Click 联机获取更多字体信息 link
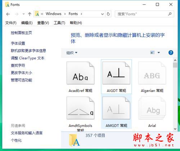The width and height of the screenshot is (180, 151). click(x=28, y=51)
